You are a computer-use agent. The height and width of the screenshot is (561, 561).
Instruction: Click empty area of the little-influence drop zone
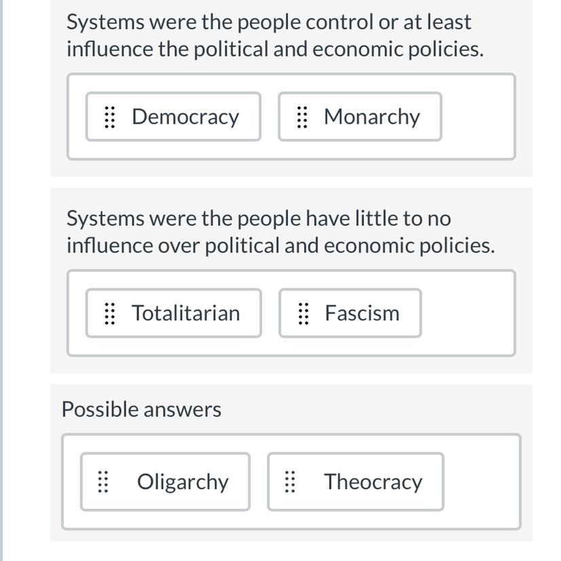click(x=467, y=313)
